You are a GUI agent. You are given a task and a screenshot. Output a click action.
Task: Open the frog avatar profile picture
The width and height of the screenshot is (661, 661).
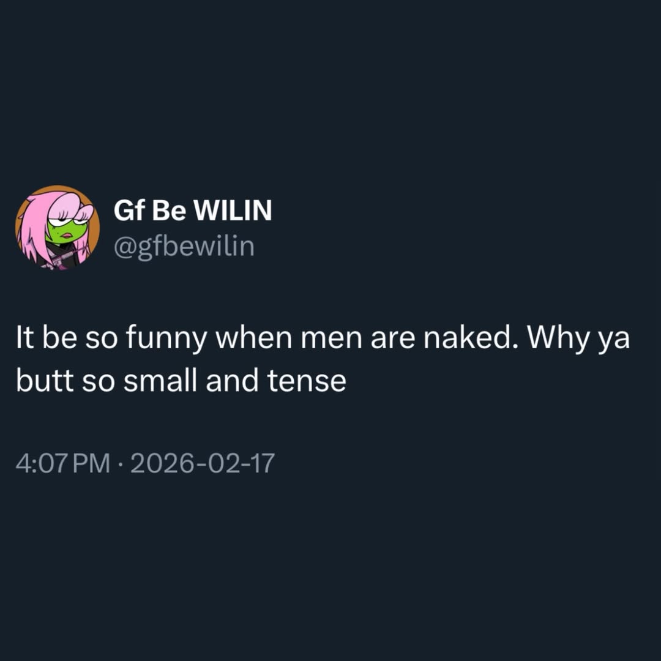[x=58, y=227]
